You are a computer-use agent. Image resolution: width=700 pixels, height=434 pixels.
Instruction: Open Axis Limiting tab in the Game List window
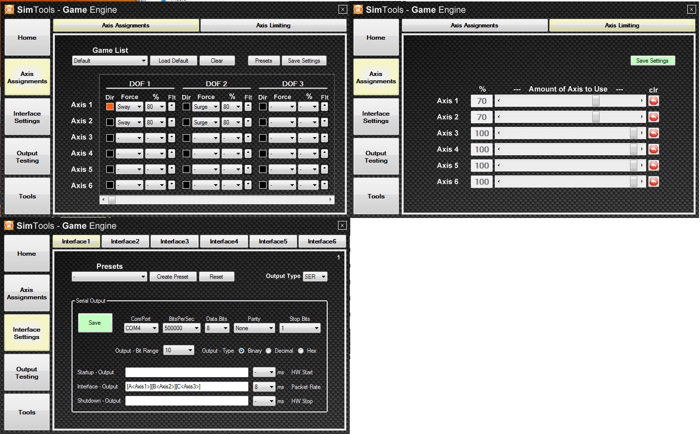pos(273,25)
